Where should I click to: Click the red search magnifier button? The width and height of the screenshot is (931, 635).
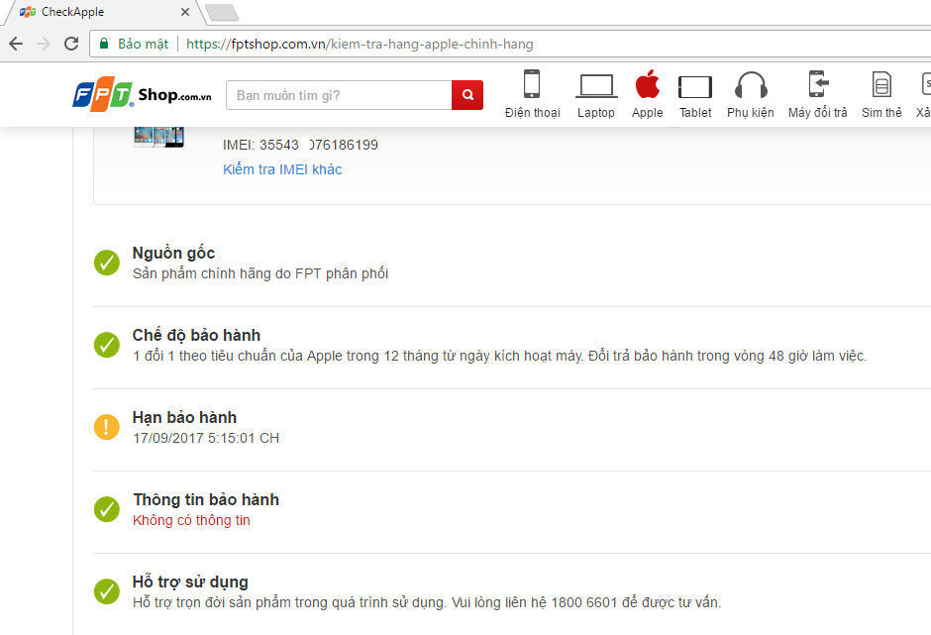pos(467,95)
